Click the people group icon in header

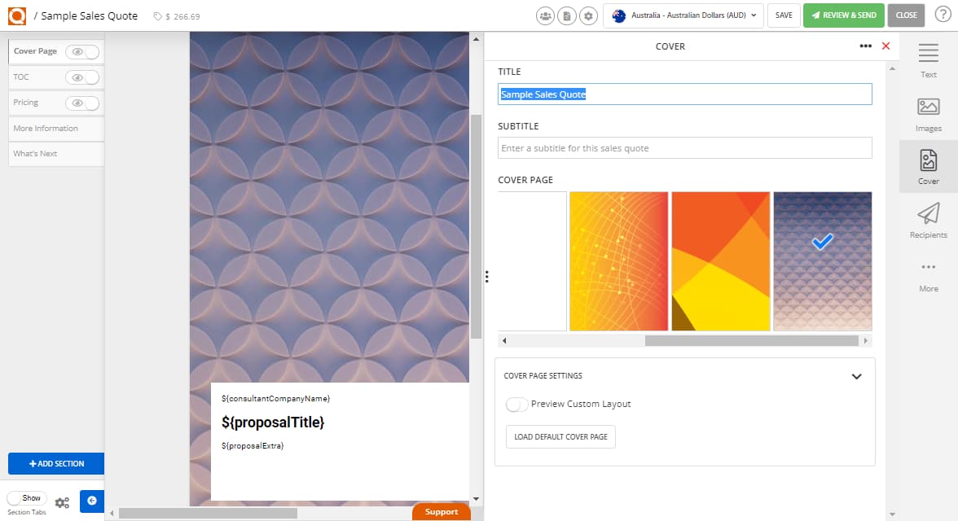[545, 15]
